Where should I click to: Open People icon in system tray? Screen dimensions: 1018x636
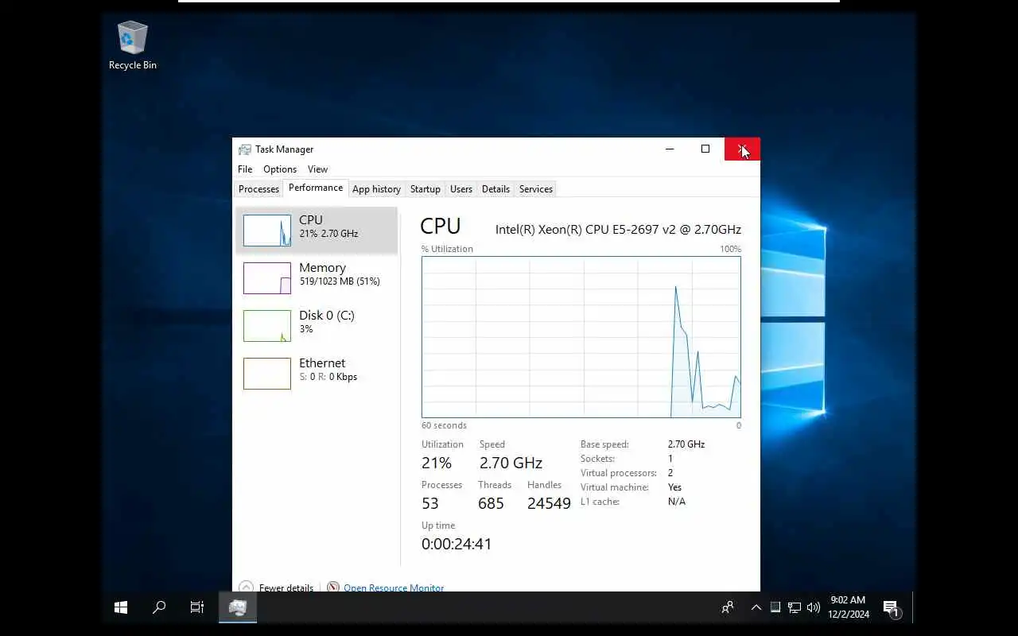tap(727, 607)
